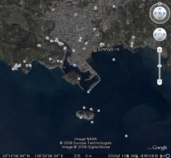Image resolution: width=171 pixels, height=158 pixels.
Task: Pan map east with move joystick right arrow
Action: [164, 35]
